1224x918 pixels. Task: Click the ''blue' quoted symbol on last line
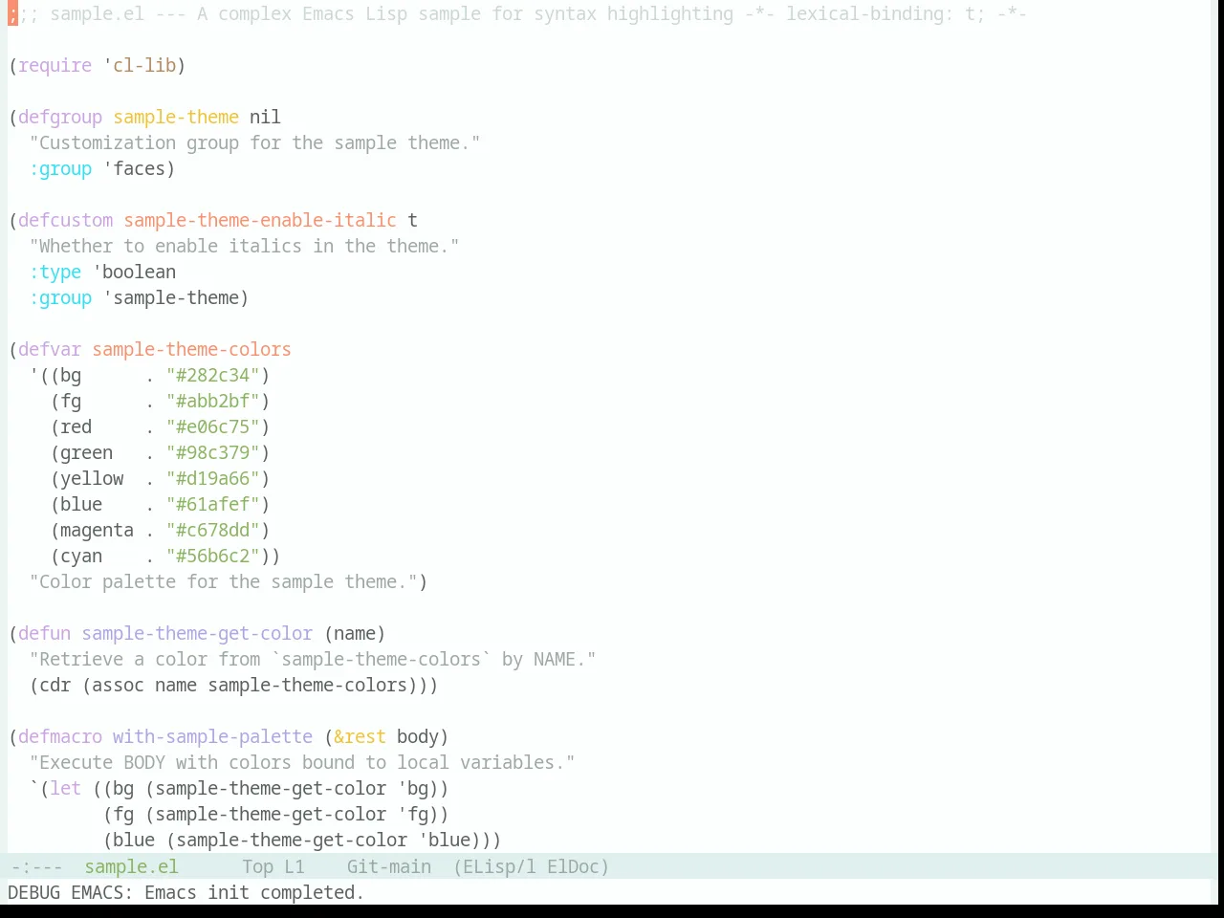tap(445, 840)
